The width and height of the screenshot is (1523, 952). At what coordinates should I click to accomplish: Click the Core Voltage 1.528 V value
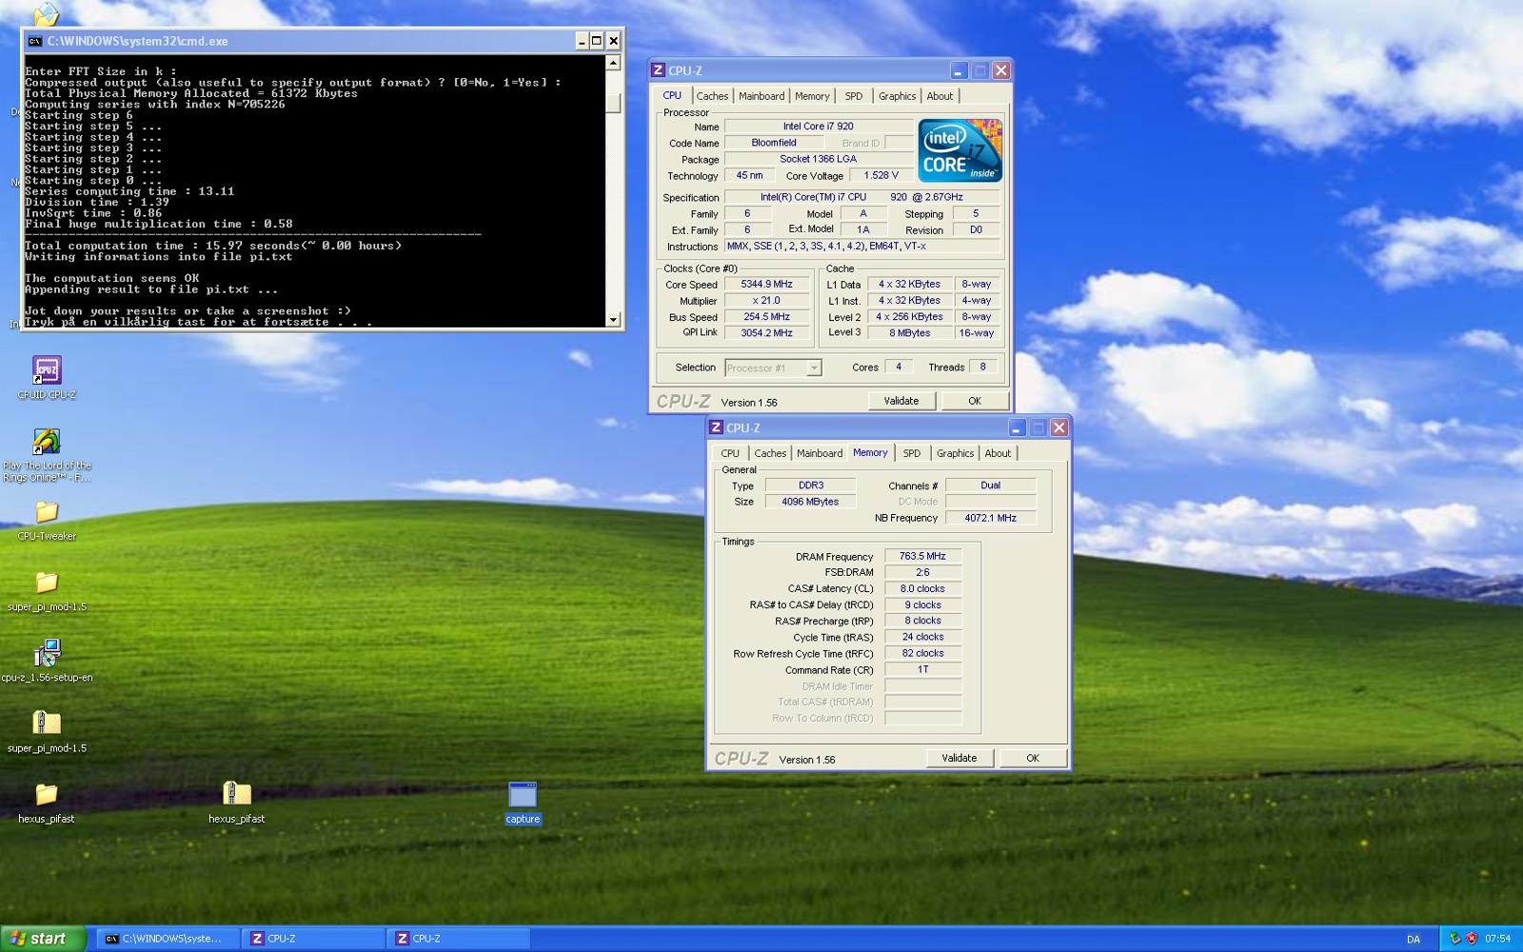click(880, 175)
